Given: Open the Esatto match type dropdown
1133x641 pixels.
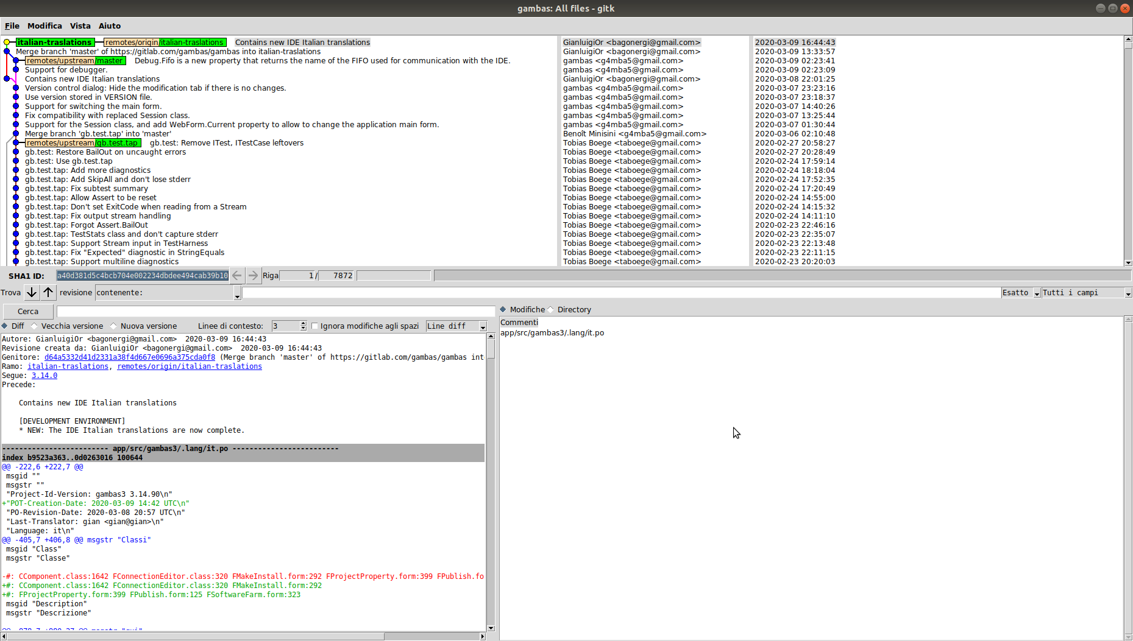Looking at the screenshot, I should click(x=1020, y=293).
